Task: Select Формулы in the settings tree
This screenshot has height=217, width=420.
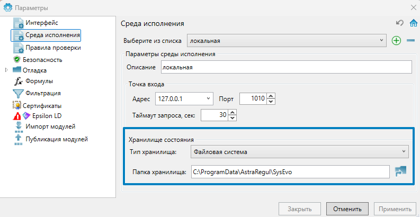Action: (39, 81)
